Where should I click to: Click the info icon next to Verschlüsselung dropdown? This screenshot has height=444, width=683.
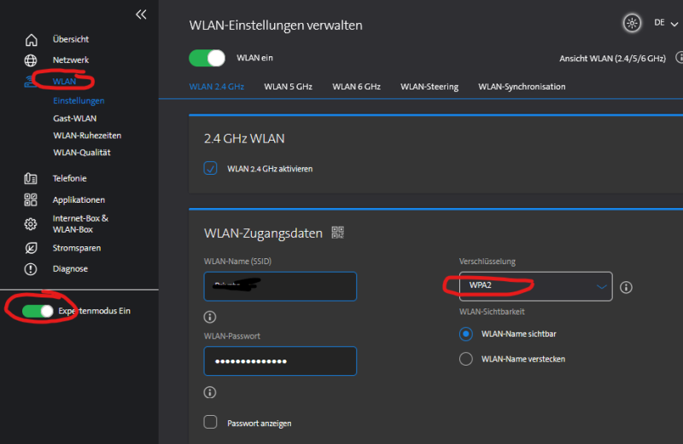coord(626,287)
